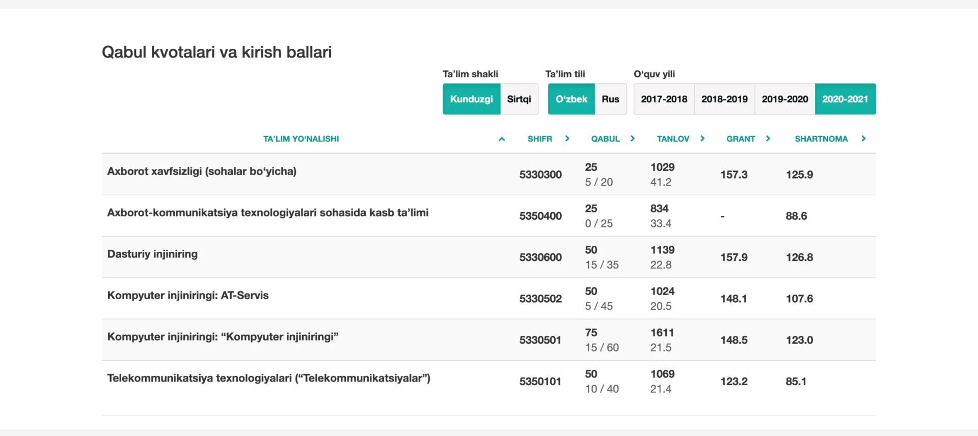Viewport: 978px width, 436px height.
Task: Click applicants count 1139
Action: coord(662,250)
